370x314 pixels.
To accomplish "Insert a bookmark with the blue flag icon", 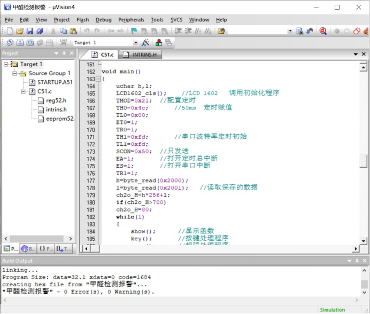I will coord(134,31).
